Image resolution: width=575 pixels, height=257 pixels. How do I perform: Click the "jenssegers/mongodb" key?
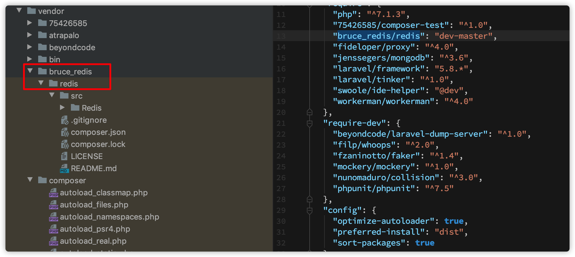(381, 58)
